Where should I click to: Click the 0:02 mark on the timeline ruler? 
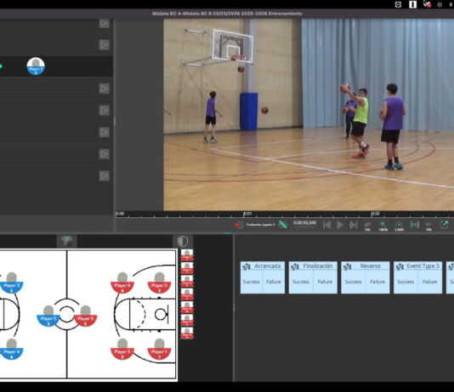(x=375, y=214)
